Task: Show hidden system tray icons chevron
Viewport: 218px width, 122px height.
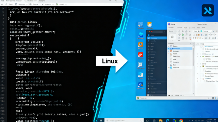Action: pos(192,120)
